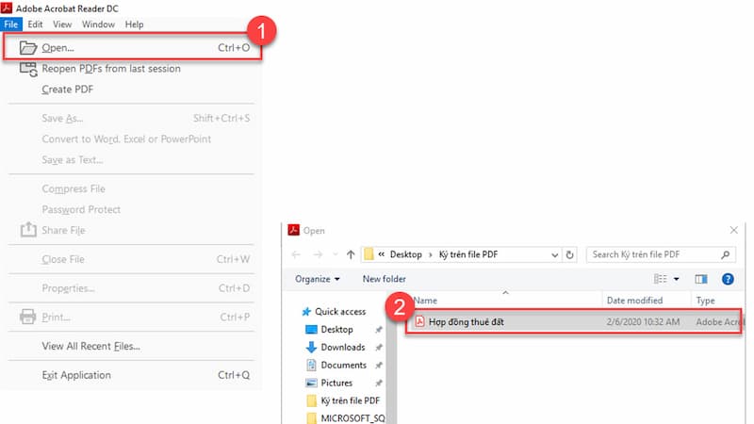Choose Open... from the File menu

click(133, 48)
